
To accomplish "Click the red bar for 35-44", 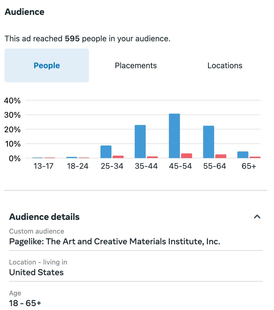I will pos(152,157).
